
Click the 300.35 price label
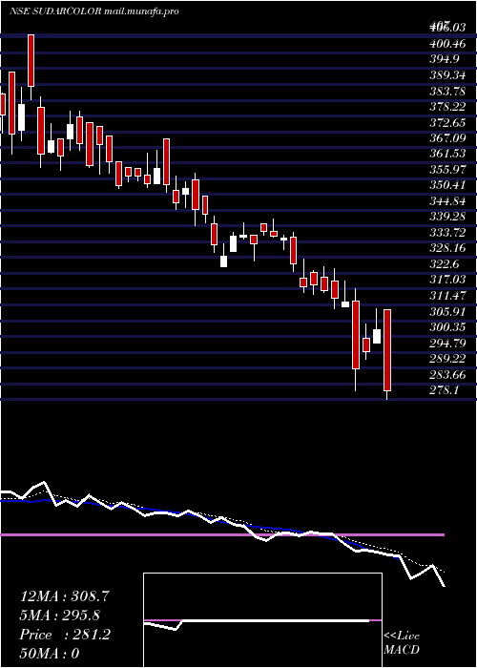pos(448,326)
